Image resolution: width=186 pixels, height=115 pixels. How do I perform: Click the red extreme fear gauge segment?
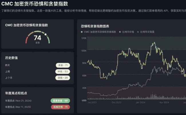pyautogui.click(x=27, y=40)
